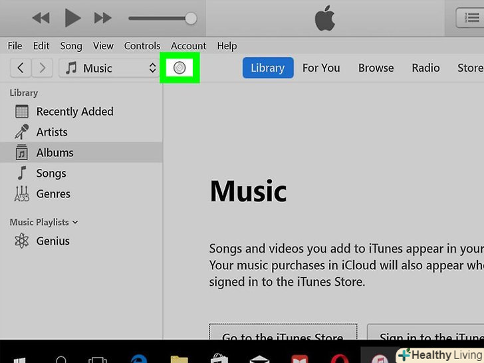Screen dimensions: 484x363
Task: Open the Up Next list icon
Action: [471, 17]
